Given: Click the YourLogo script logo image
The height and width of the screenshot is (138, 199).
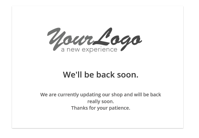Looking at the screenshot, I should tap(95, 40).
